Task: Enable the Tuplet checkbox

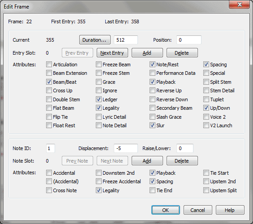Action: tap(206, 99)
